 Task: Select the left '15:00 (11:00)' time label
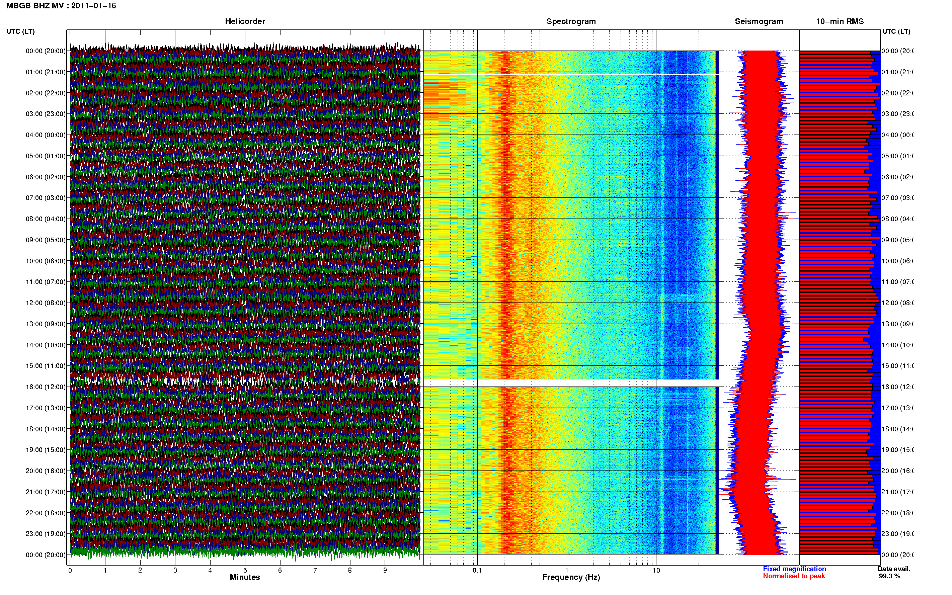[x=46, y=365]
